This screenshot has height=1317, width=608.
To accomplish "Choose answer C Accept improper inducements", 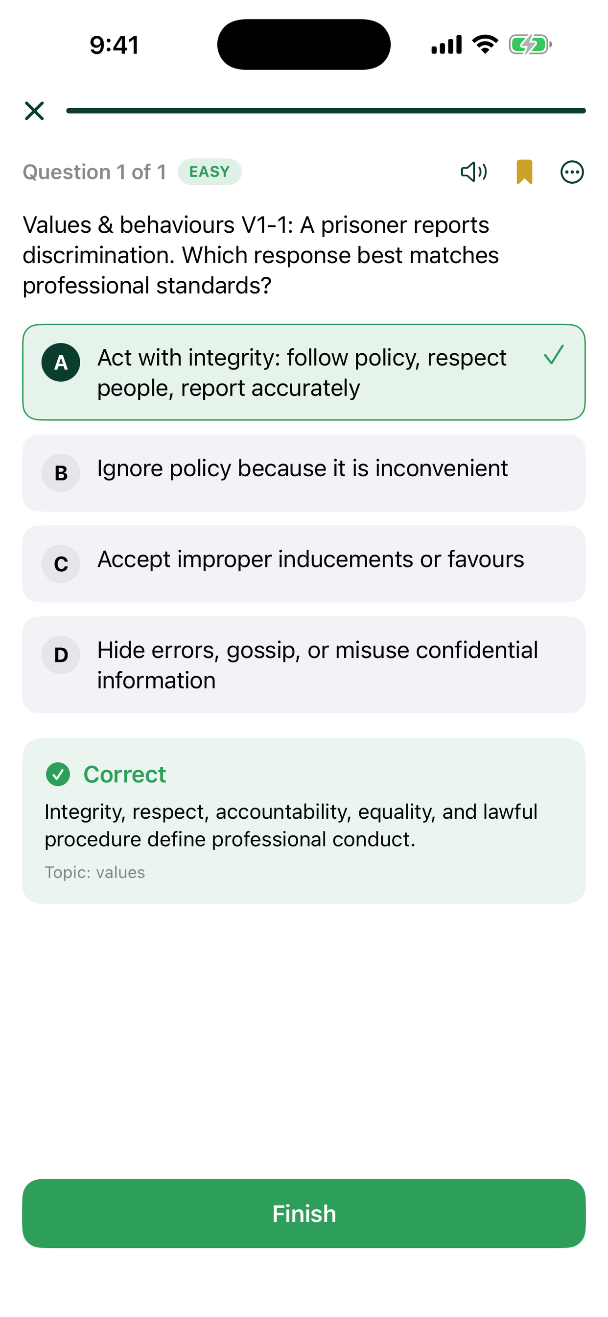I will pos(304,564).
